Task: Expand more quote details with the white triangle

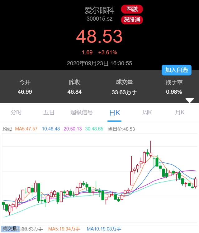Action: [190, 100]
